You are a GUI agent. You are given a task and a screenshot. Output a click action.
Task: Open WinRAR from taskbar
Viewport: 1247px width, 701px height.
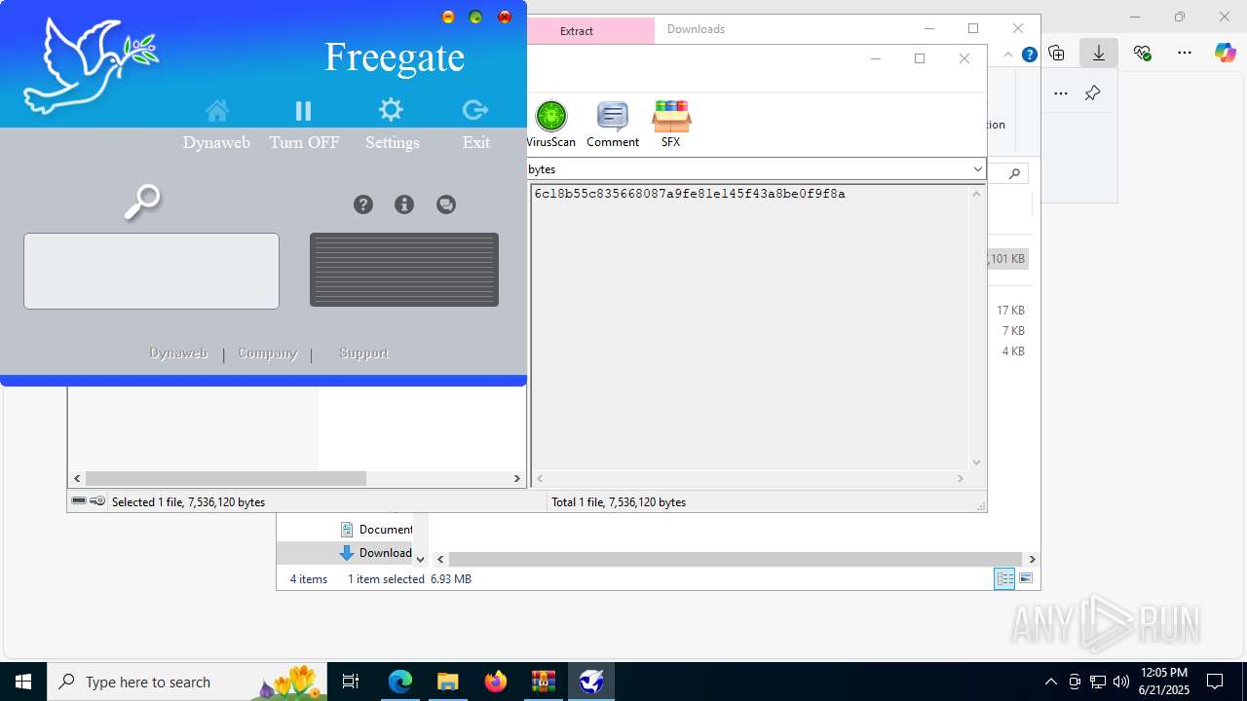coord(544,682)
